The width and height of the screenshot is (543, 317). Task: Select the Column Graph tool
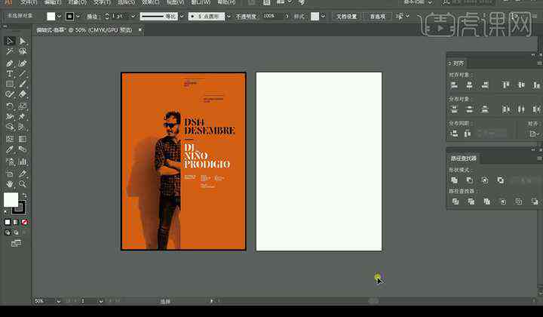23,162
